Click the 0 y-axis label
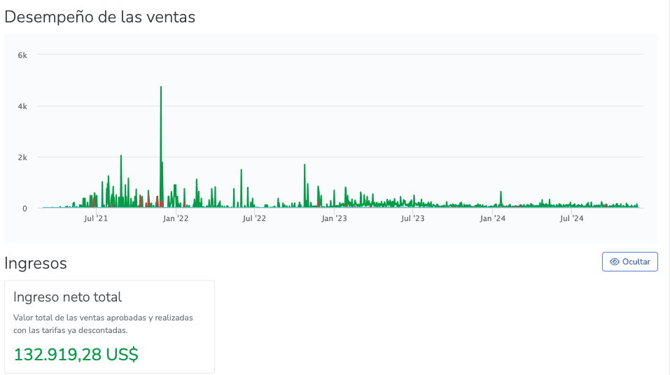Screen dimensions: 670x375 pyautogui.click(x=25, y=209)
